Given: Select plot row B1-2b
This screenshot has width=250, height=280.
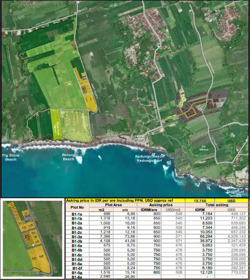Looking at the screenshot, I should pos(157,228).
